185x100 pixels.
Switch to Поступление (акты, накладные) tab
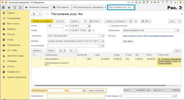(x=89, y=7)
